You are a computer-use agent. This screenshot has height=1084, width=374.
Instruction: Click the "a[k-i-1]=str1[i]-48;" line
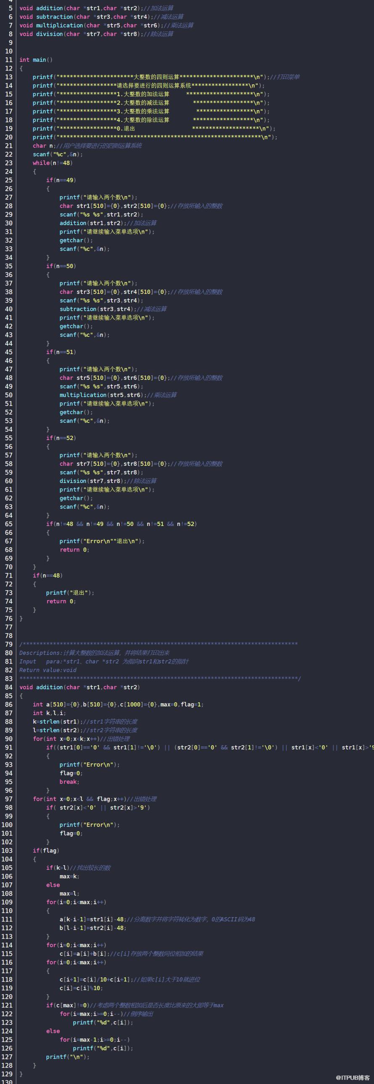(157, 919)
